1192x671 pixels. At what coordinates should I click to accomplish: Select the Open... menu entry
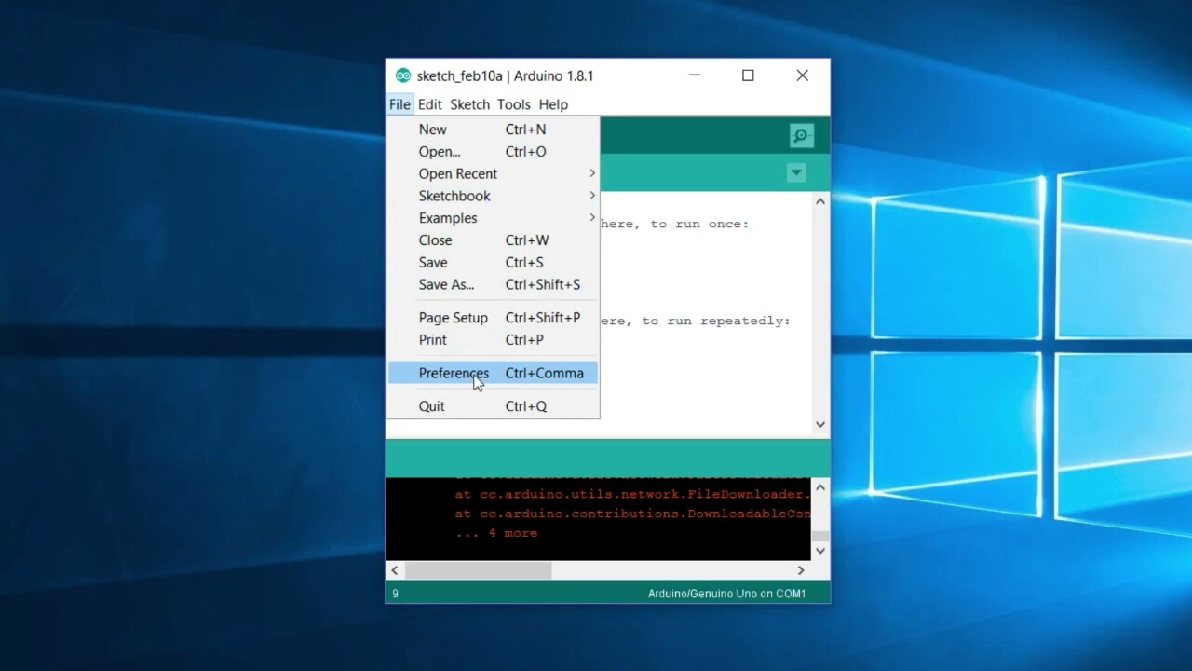(493, 152)
